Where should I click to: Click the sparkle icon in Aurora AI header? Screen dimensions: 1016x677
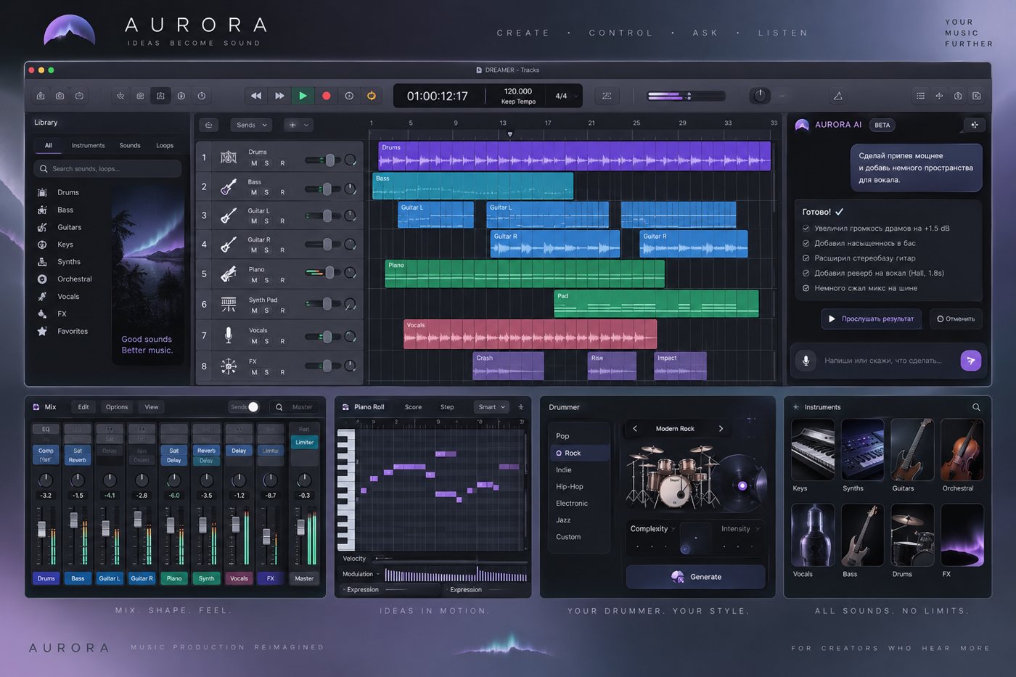(975, 125)
